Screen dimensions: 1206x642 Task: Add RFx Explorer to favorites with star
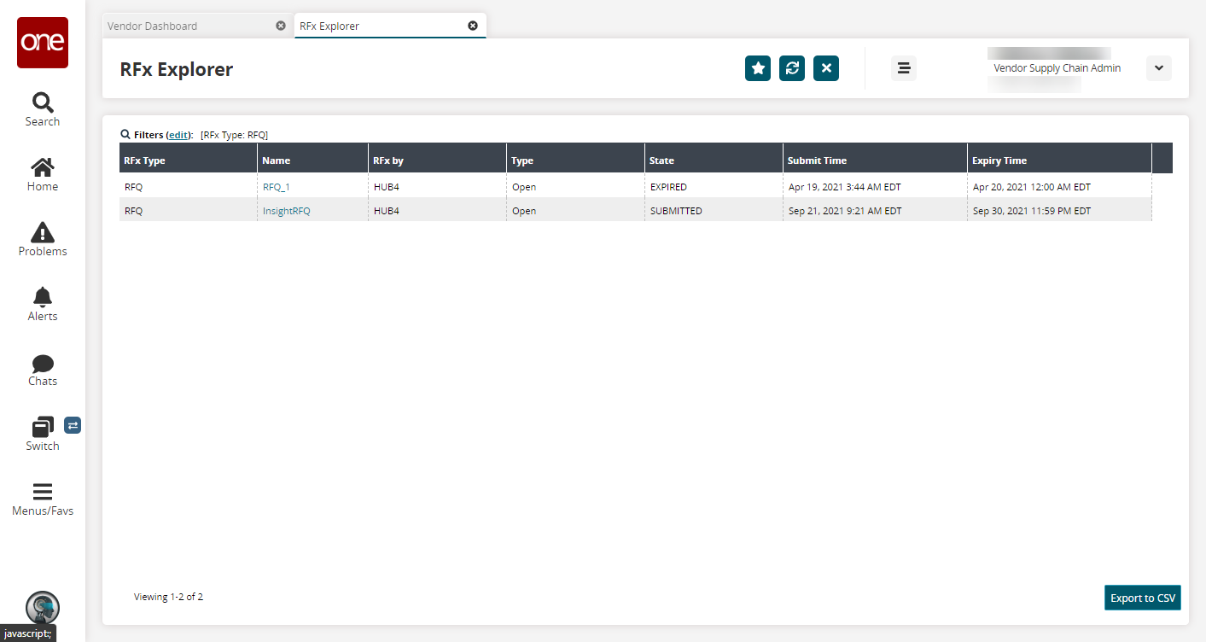click(x=758, y=68)
